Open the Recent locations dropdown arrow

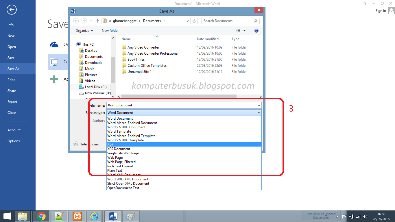point(91,21)
